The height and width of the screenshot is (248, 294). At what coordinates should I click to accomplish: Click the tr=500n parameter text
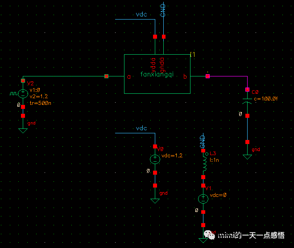tap(40, 103)
